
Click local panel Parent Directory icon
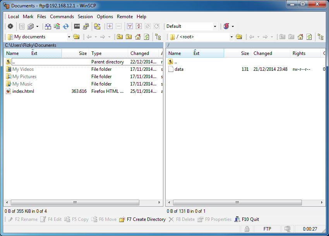click(x=120, y=37)
